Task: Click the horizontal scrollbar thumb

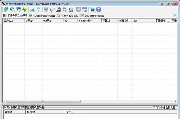Action: click(x=43, y=101)
